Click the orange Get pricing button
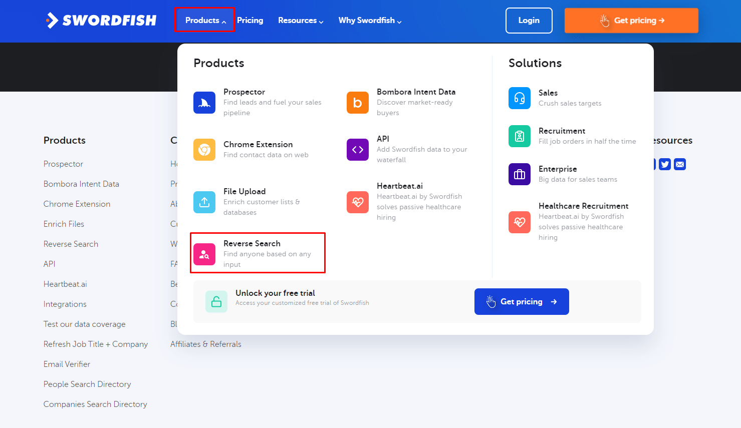Image resolution: width=741 pixels, height=428 pixels. coord(631,21)
